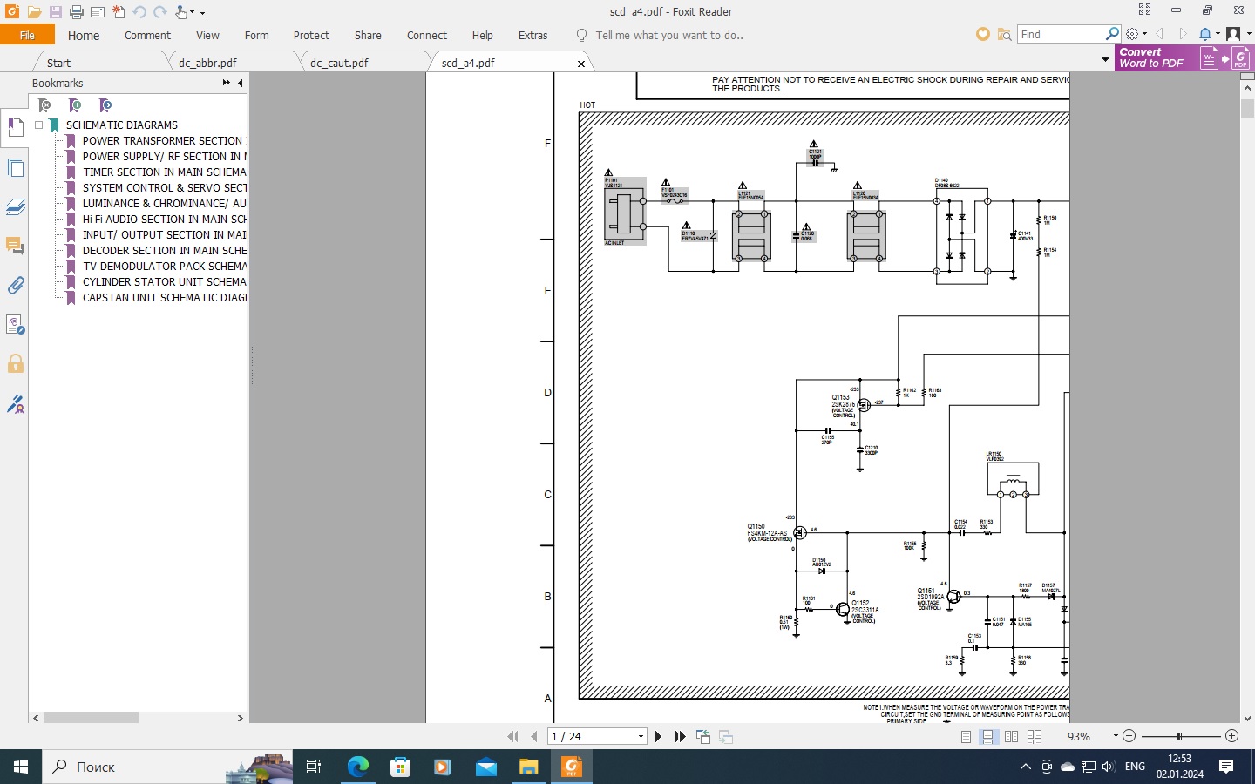The image size is (1255, 784).
Task: Click the delete bookmark icon
Action: [44, 105]
